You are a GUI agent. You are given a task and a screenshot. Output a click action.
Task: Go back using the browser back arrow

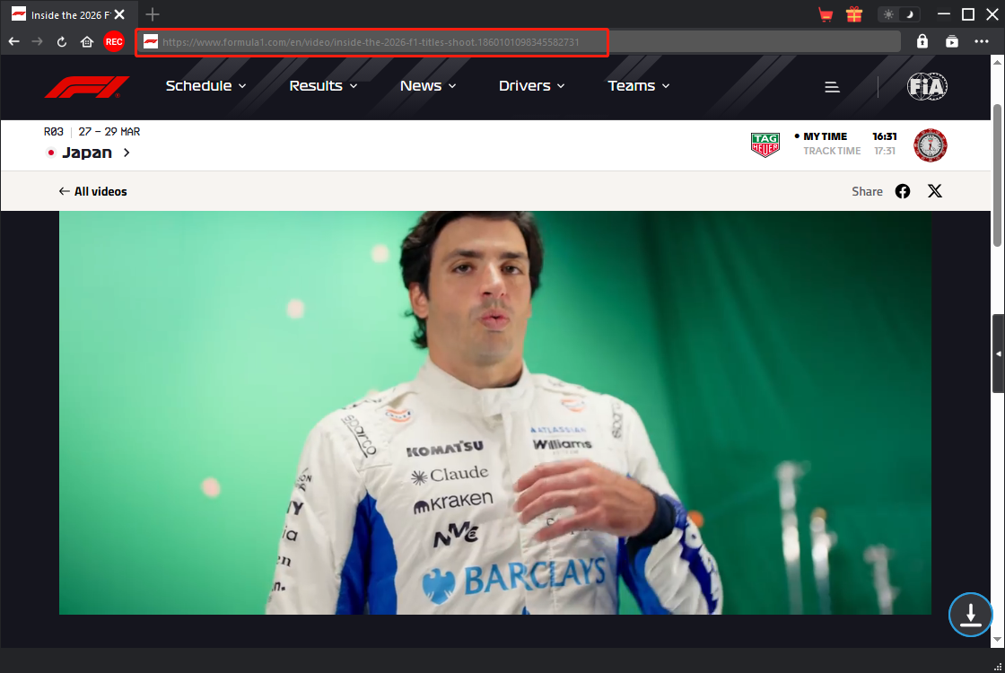[14, 41]
